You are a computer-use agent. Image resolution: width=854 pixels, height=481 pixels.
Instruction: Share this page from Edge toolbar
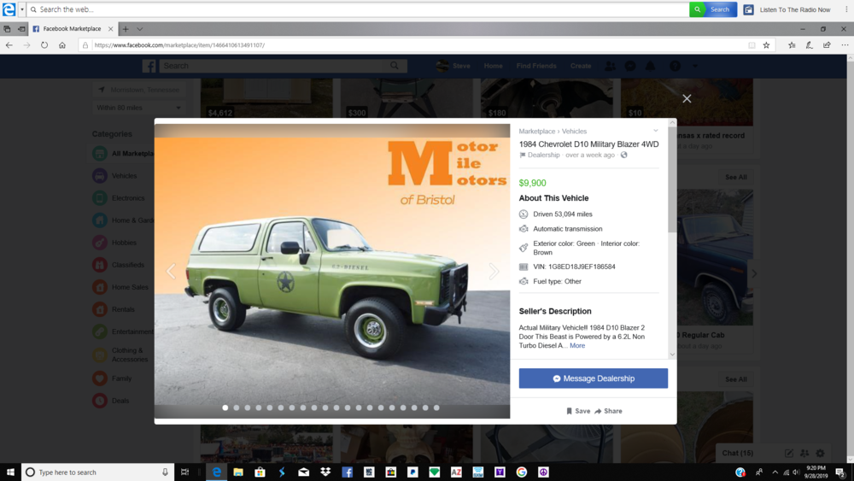827,45
